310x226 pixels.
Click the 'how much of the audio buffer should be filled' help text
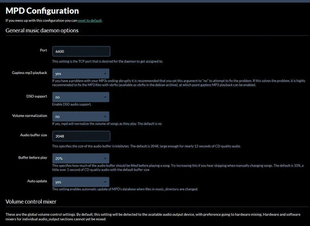[178, 168]
